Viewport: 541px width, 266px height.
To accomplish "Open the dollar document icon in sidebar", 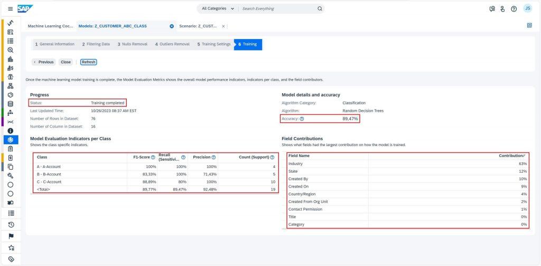I will 11,157.
